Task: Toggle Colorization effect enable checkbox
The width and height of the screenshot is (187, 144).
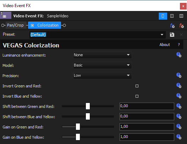Action: pyautogui.click(x=32, y=25)
